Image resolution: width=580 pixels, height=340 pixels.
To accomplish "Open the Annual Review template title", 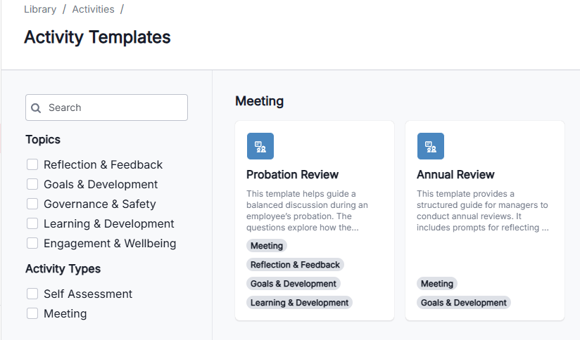I will 455,174.
